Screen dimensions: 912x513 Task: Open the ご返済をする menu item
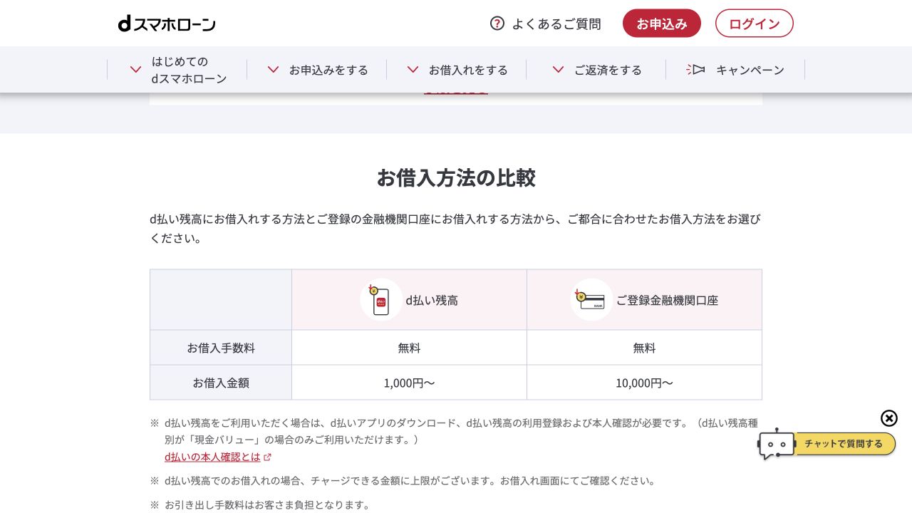596,70
